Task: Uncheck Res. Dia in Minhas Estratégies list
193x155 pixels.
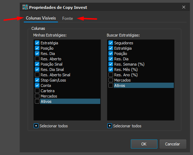Action: pos(37,54)
